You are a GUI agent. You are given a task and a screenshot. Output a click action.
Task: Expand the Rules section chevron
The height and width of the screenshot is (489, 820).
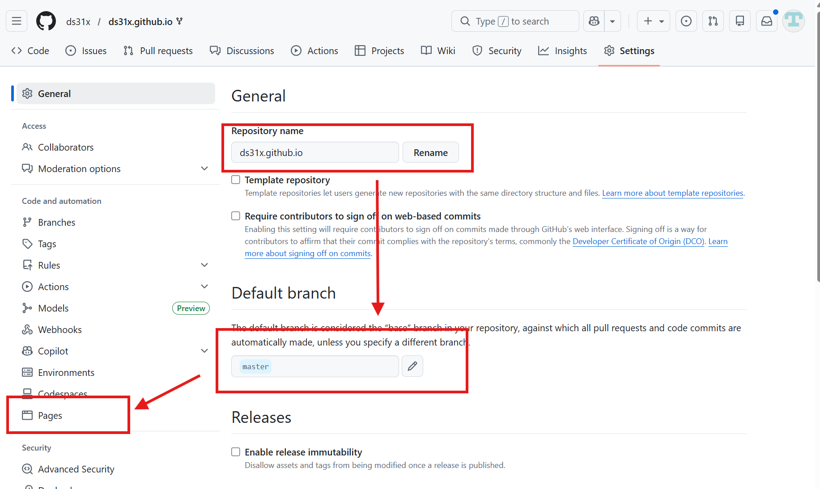[204, 265]
